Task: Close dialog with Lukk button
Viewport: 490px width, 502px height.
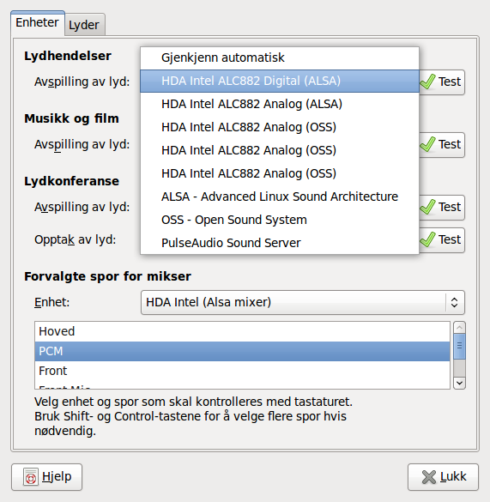Action: tap(444, 477)
